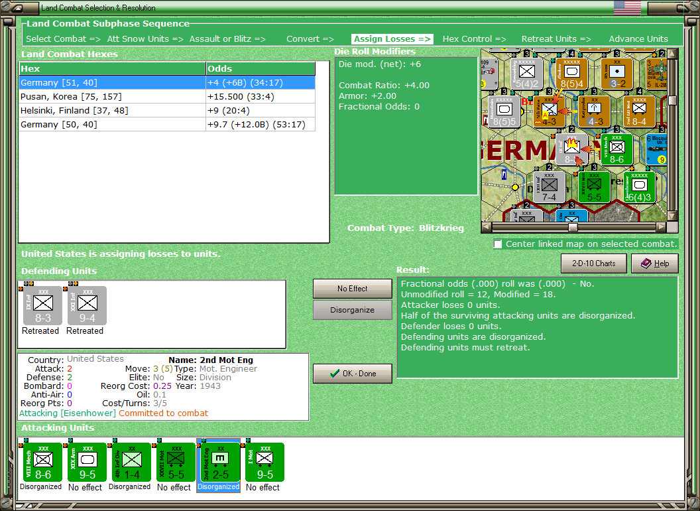Click the map scroll-up arrow
The image size is (700, 511).
672,54
